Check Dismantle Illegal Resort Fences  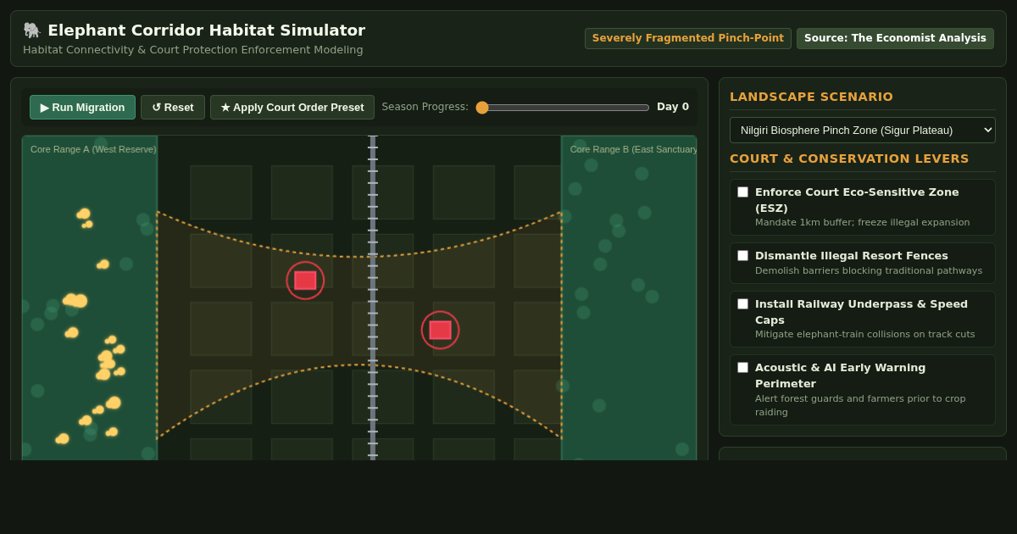[x=742, y=256]
